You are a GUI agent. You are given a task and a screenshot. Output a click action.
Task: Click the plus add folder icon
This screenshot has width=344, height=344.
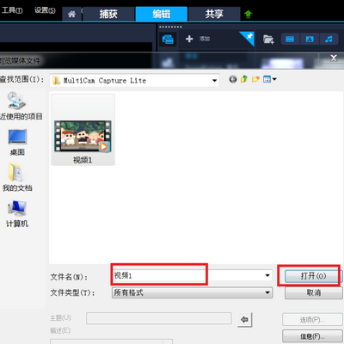(189, 39)
